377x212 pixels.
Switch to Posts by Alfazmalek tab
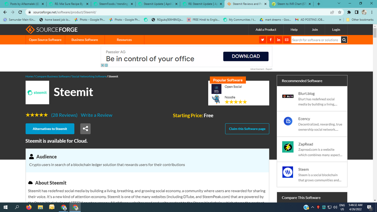point(23,4)
